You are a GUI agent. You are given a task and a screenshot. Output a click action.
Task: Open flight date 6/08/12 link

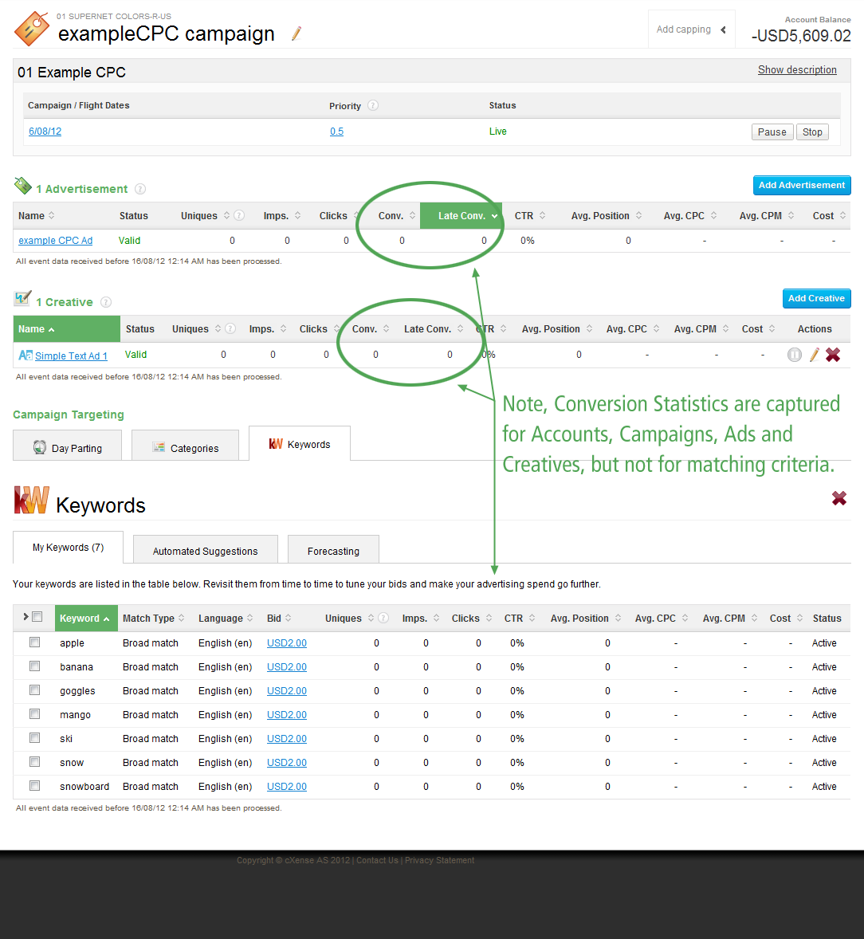click(x=45, y=132)
